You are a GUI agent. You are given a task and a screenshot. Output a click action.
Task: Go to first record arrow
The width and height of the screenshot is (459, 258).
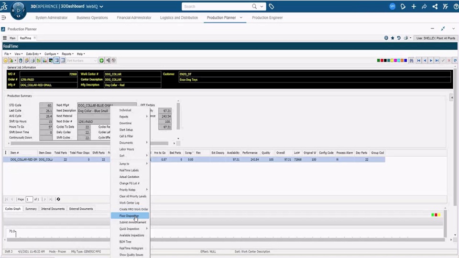click(419, 61)
